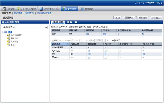Open the 契約管理 submenu link
Image resolution: width=164 pixels, height=103 pixels.
(18, 13)
